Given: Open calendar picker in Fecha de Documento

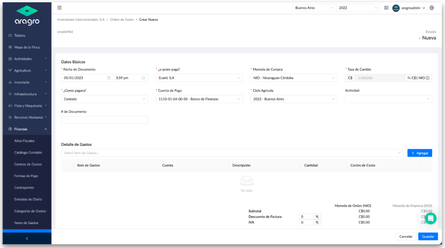Looking at the screenshot, I should pyautogui.click(x=109, y=78).
